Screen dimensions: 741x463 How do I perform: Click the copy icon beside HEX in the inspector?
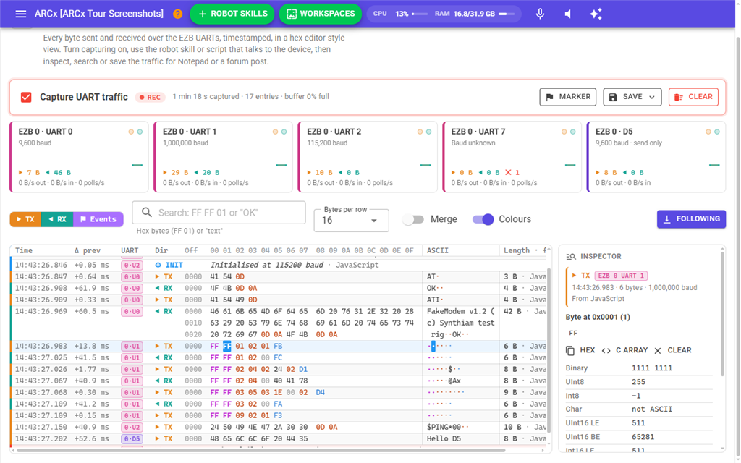point(570,350)
